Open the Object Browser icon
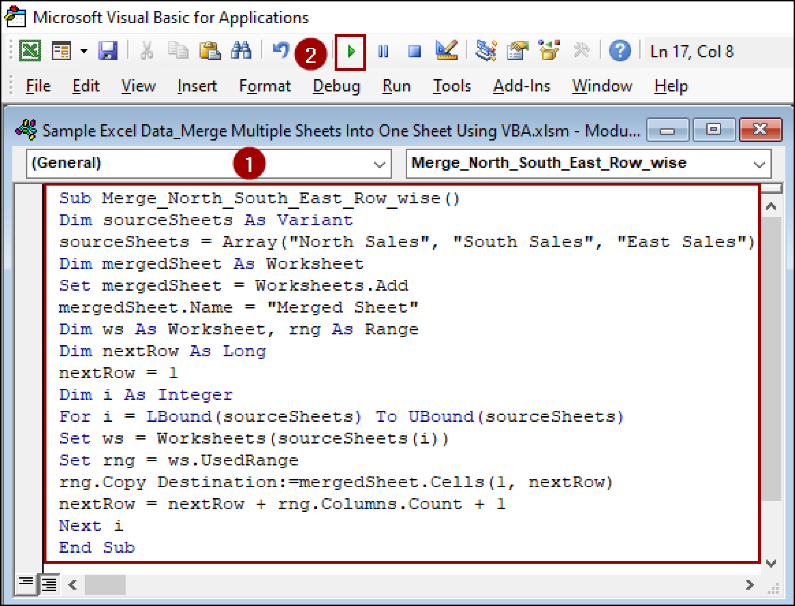The image size is (795, 606). [548, 50]
